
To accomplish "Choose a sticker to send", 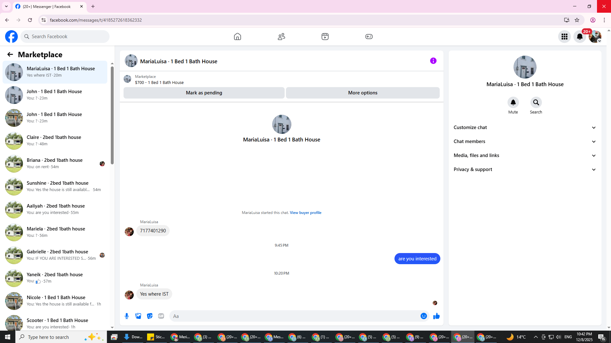I will pyautogui.click(x=150, y=316).
